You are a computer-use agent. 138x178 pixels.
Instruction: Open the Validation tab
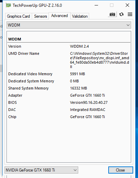tap(80, 16)
